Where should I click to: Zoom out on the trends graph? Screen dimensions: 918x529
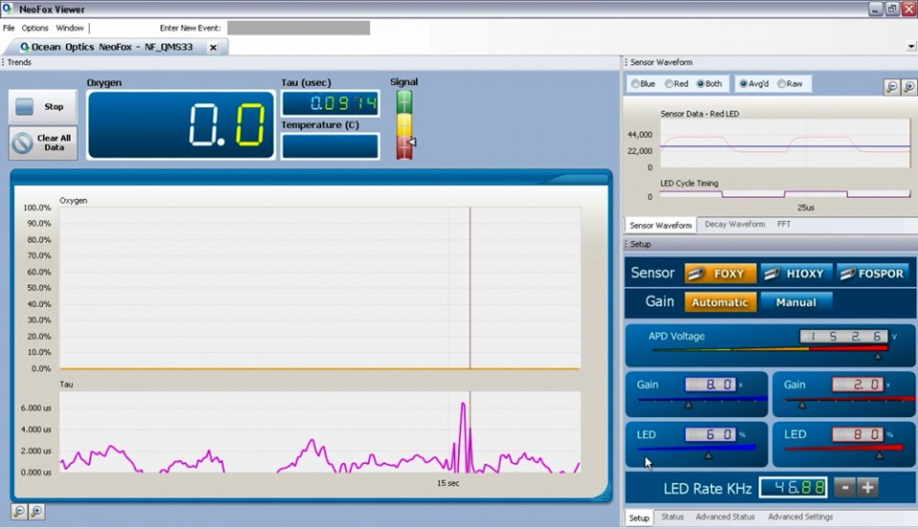19,512
